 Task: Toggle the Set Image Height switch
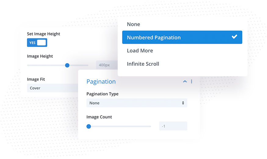click(37, 42)
